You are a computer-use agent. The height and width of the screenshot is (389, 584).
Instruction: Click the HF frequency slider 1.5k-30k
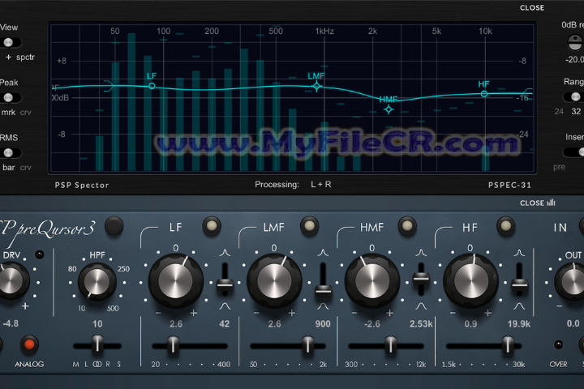(483, 346)
